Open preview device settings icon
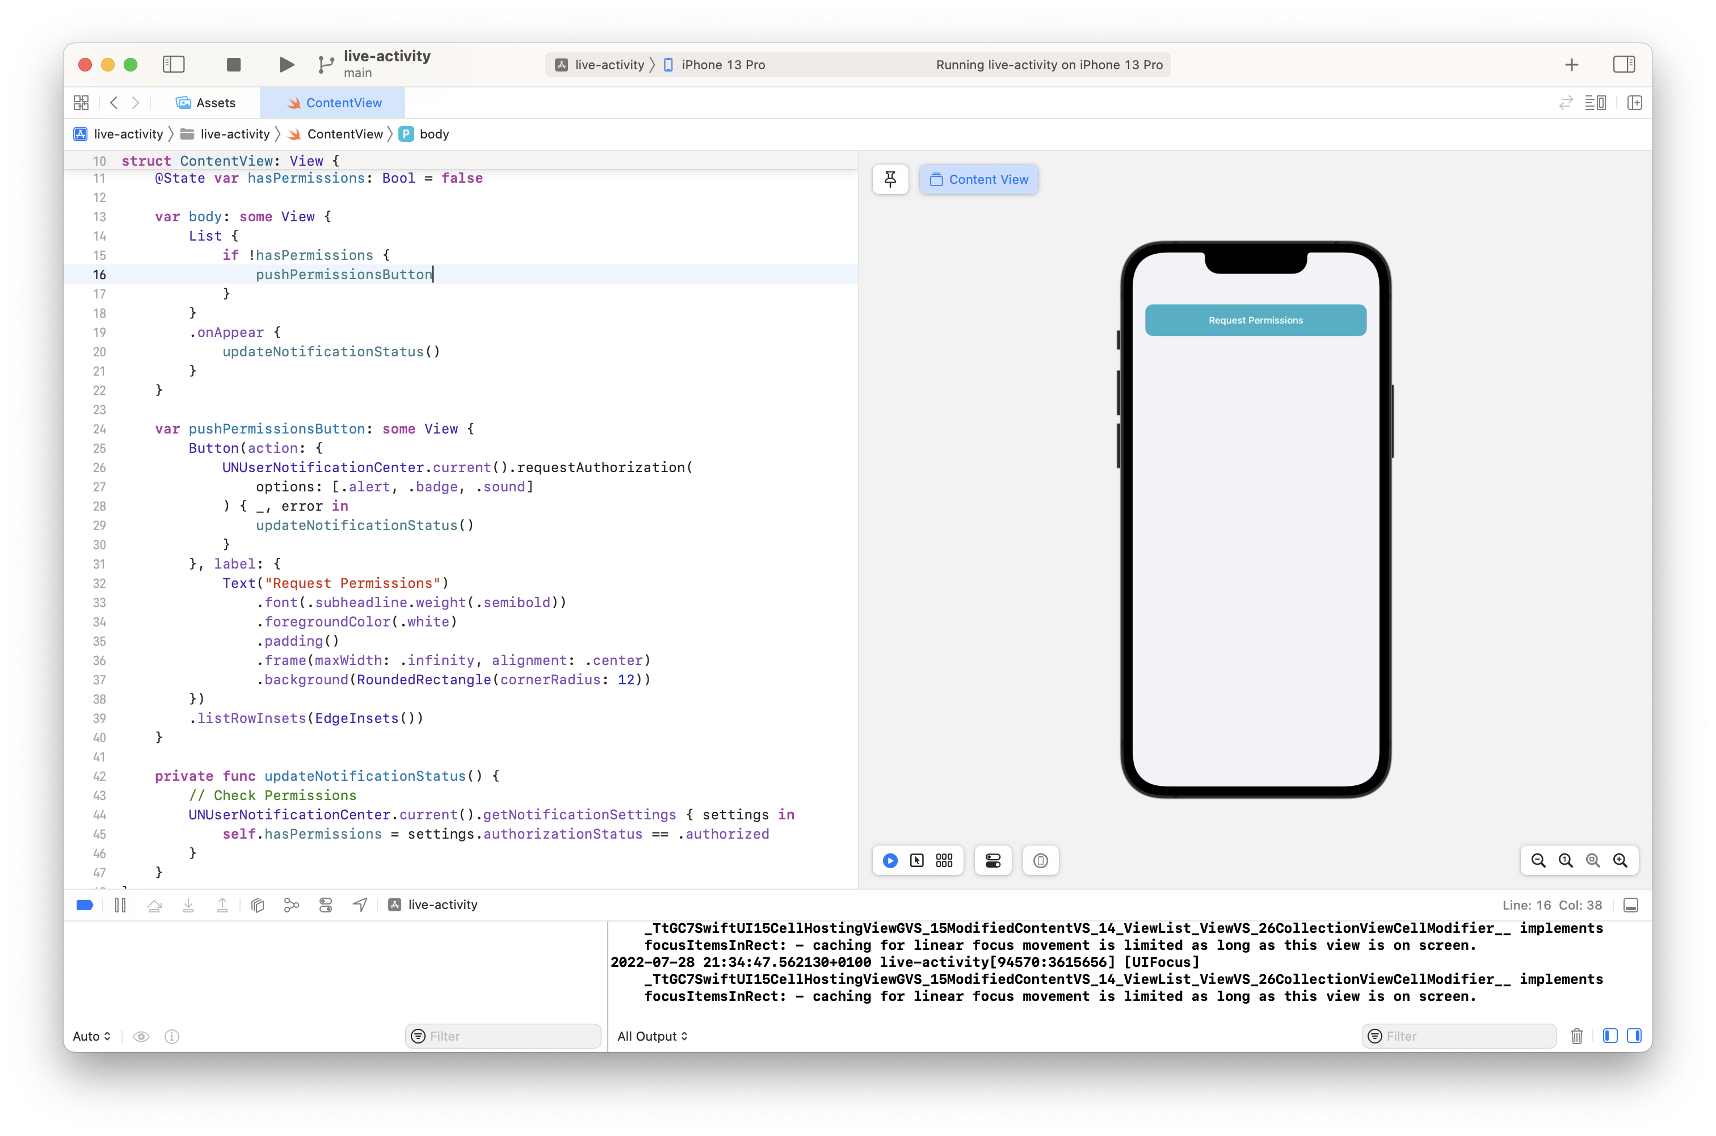This screenshot has width=1716, height=1136. coord(992,861)
